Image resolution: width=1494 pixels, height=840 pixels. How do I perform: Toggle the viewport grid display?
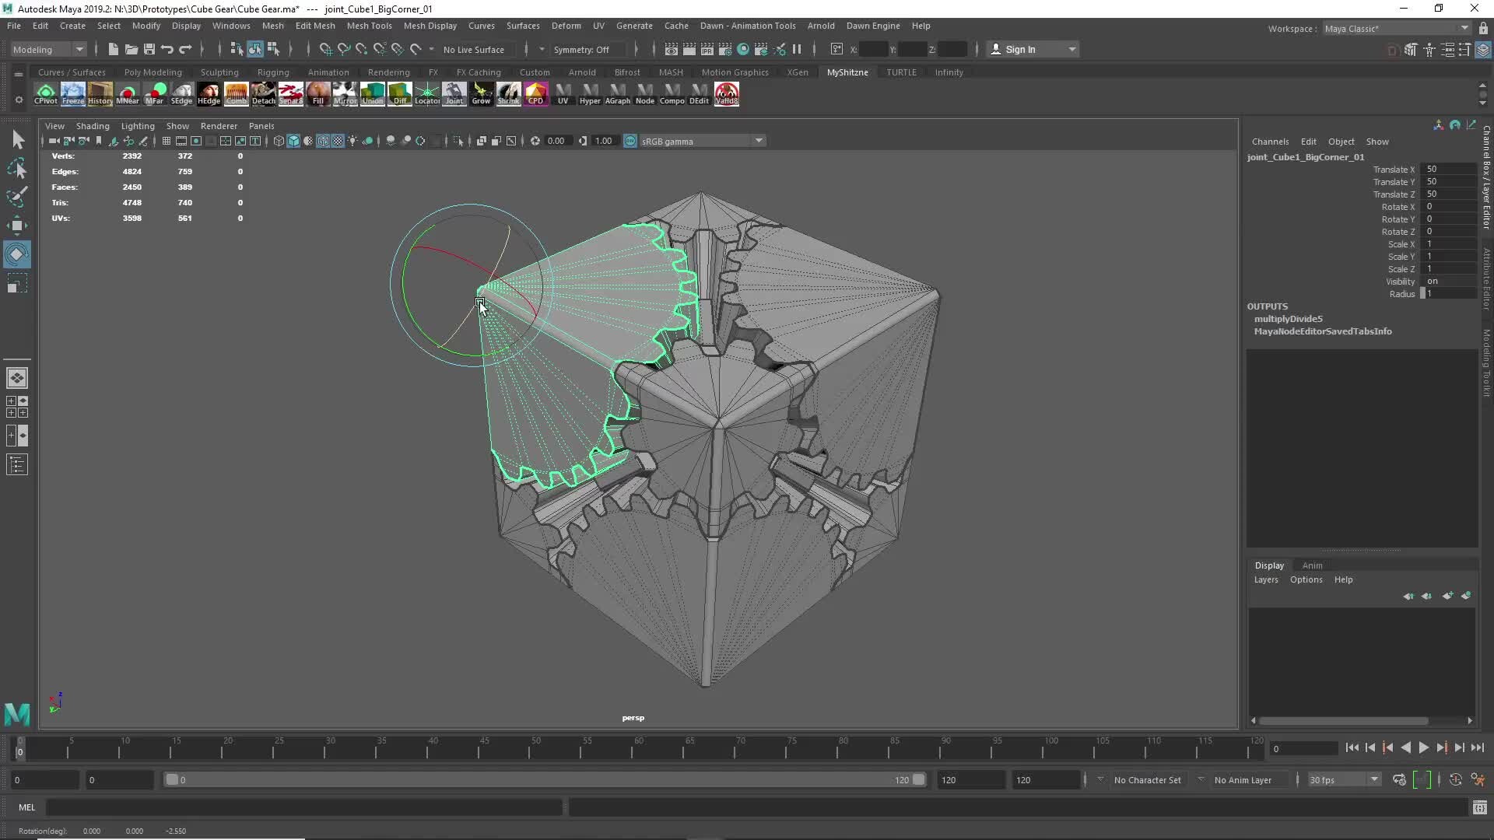[166, 141]
